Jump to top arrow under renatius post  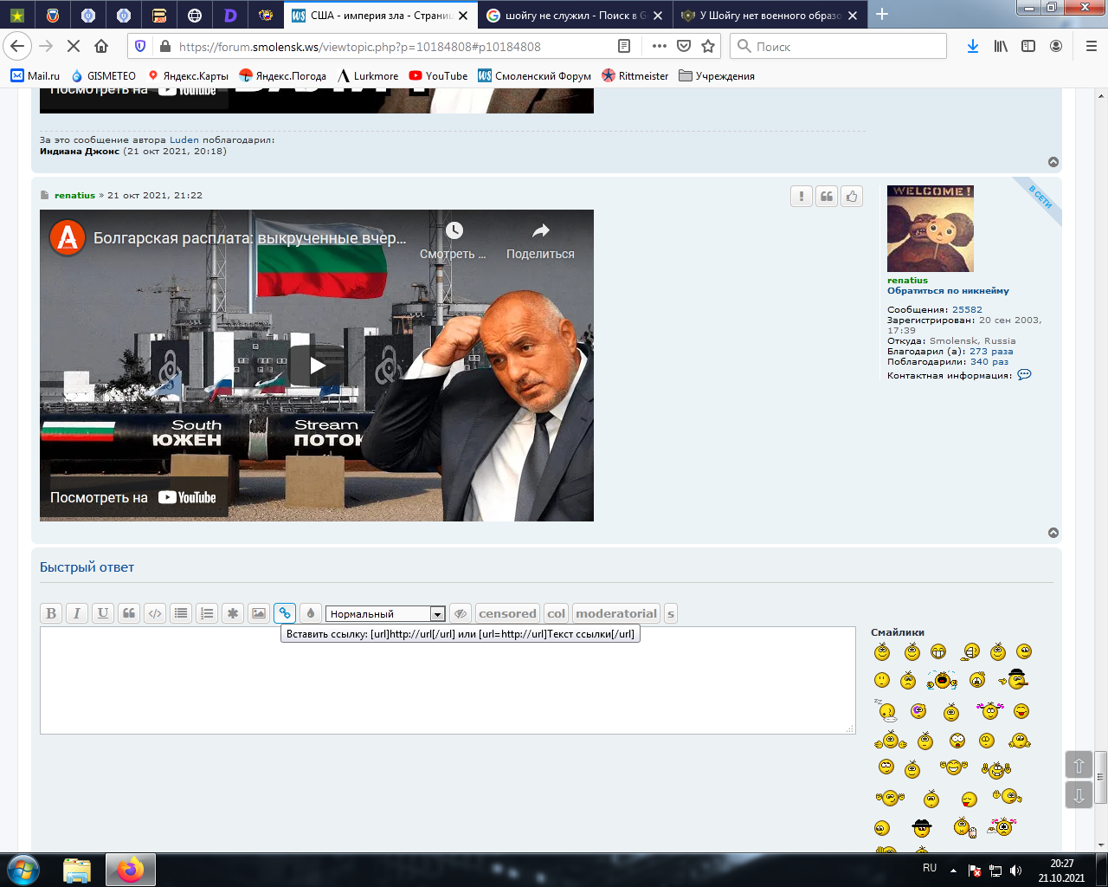pyautogui.click(x=1053, y=533)
